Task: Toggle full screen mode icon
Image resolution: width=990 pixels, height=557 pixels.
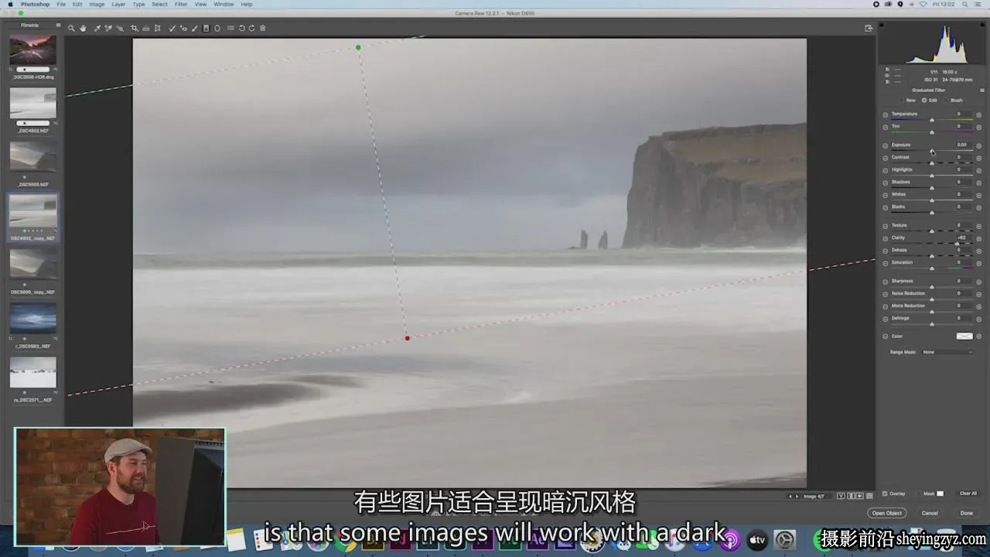Action: click(x=869, y=29)
